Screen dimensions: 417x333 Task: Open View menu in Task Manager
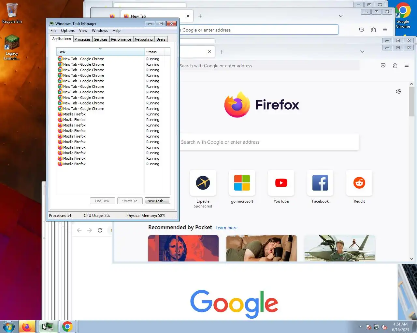pos(83,31)
